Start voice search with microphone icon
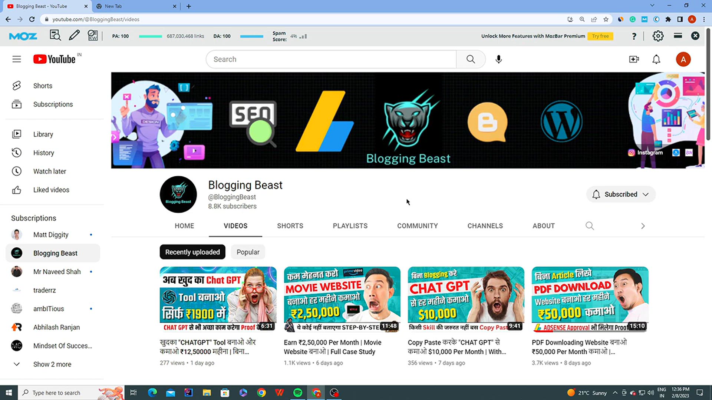712x400 pixels. click(499, 59)
